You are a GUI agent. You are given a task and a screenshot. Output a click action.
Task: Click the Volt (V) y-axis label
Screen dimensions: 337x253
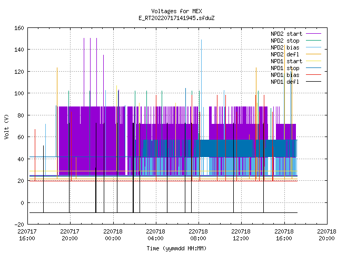(x=6, y=126)
